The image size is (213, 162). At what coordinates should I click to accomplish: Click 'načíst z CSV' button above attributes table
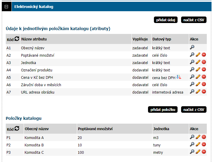click(x=194, y=20)
